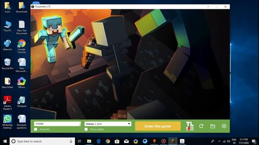
Task: Select the Network desktop icon
Action: 7,45
